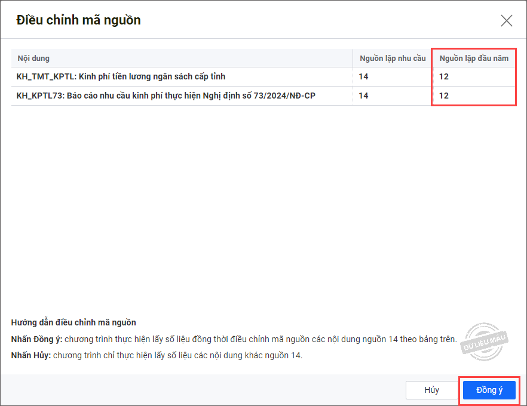Screen dimensions: 527x406
Task: Close the Điều chỉnh mã nguồn dialog
Action: click(x=507, y=21)
